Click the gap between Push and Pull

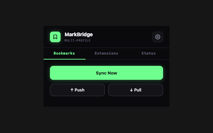coord(106,90)
